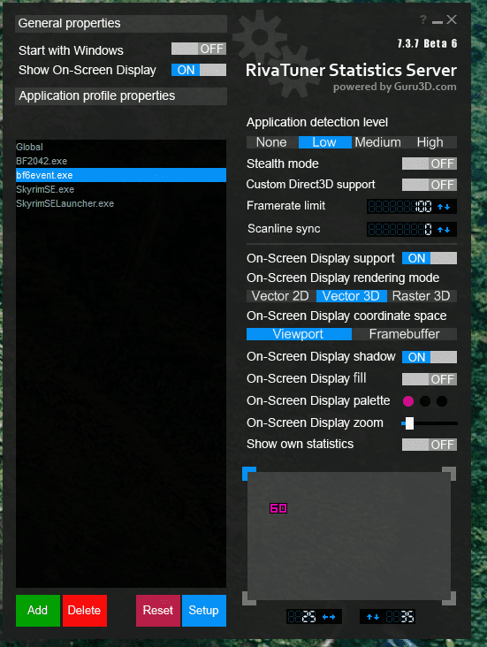Viewport: 487px width, 647px height.
Task: Select top-right OSD corner anchor
Action: pyautogui.click(x=450, y=473)
